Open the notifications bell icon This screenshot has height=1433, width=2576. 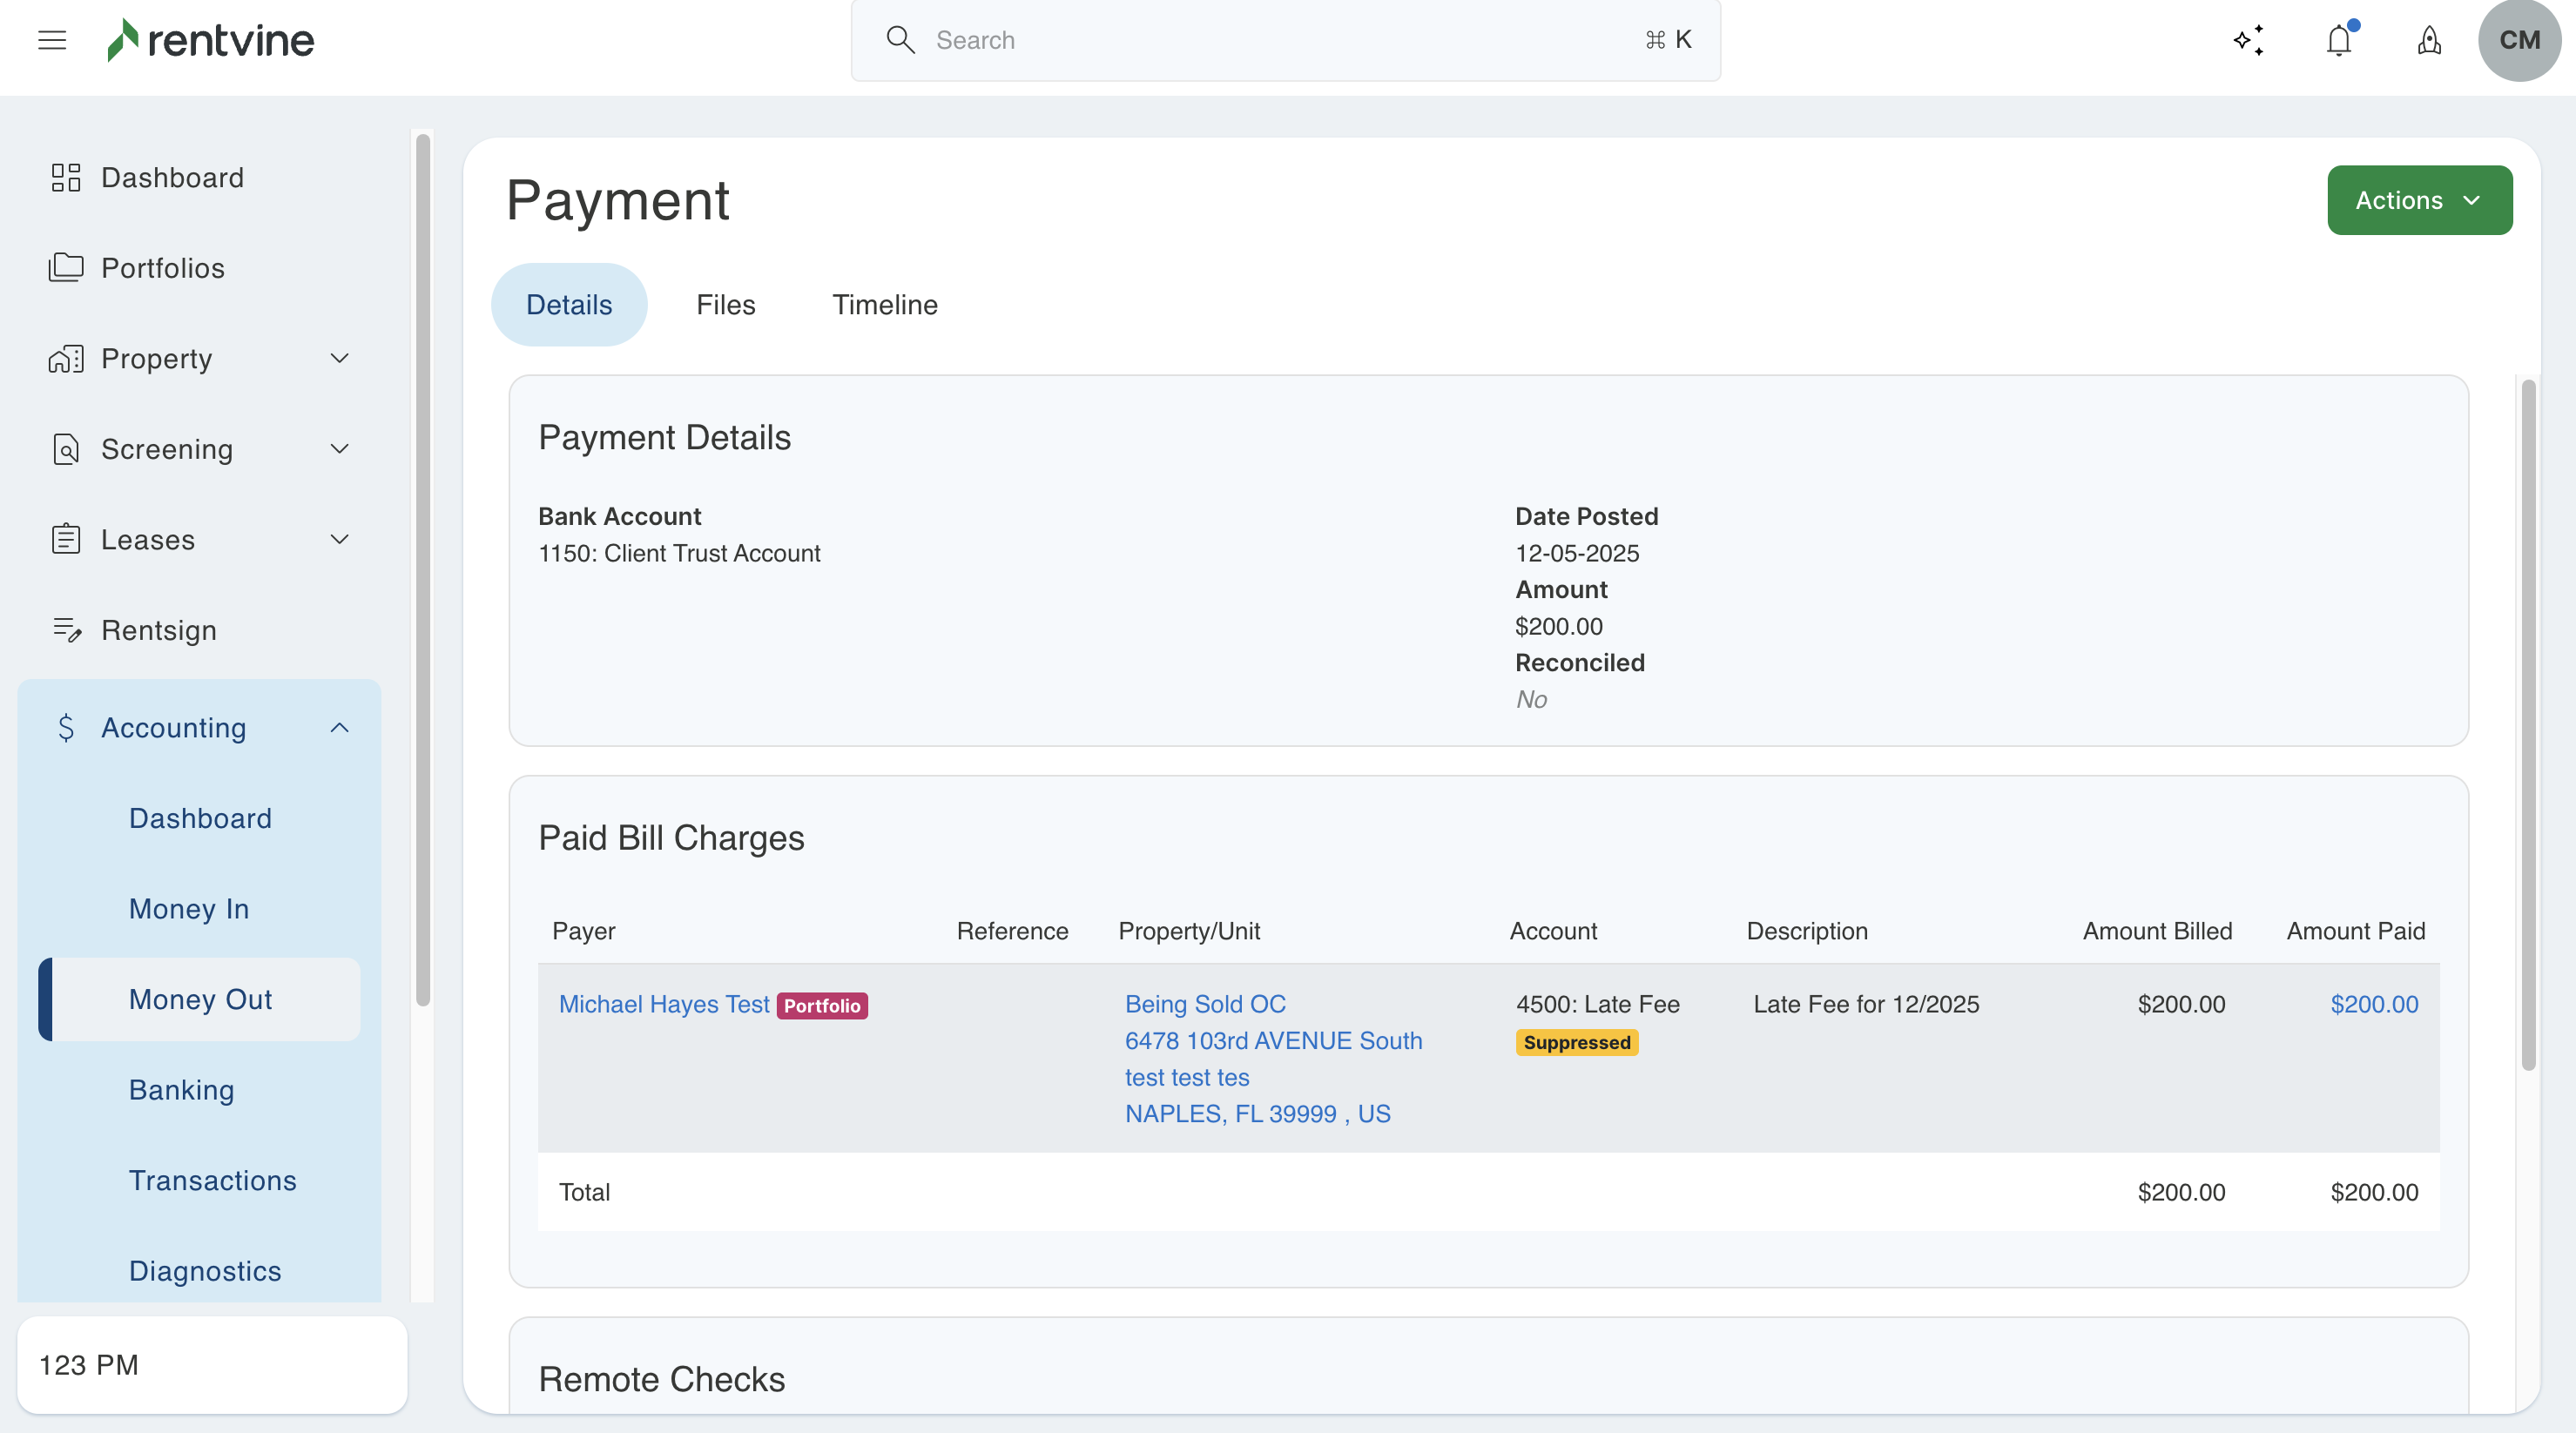pyautogui.click(x=2338, y=40)
